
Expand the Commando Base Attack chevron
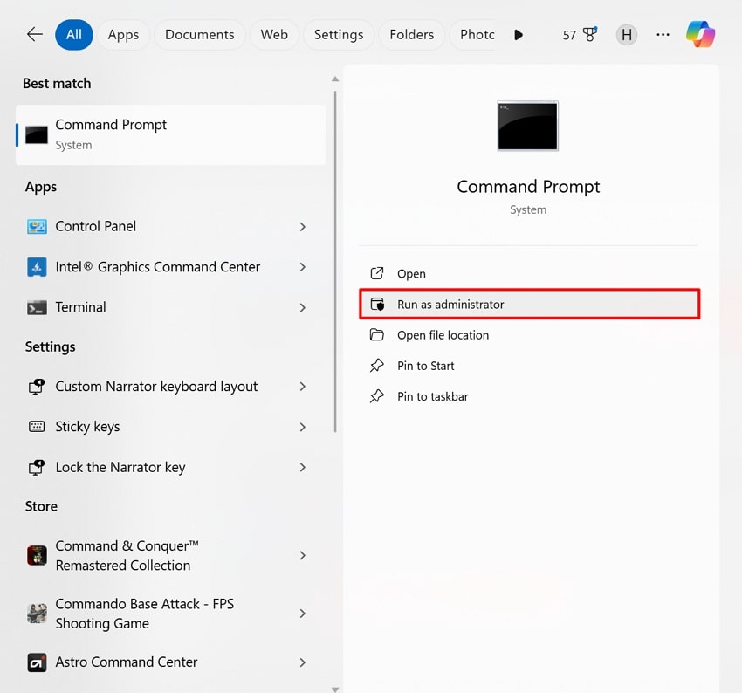pos(302,614)
